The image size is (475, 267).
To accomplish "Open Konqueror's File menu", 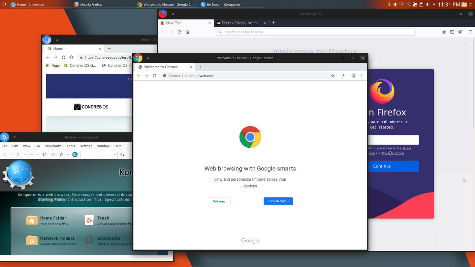I will point(5,146).
